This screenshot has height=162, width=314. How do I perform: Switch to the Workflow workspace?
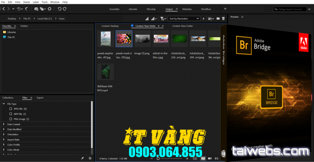[206, 9]
